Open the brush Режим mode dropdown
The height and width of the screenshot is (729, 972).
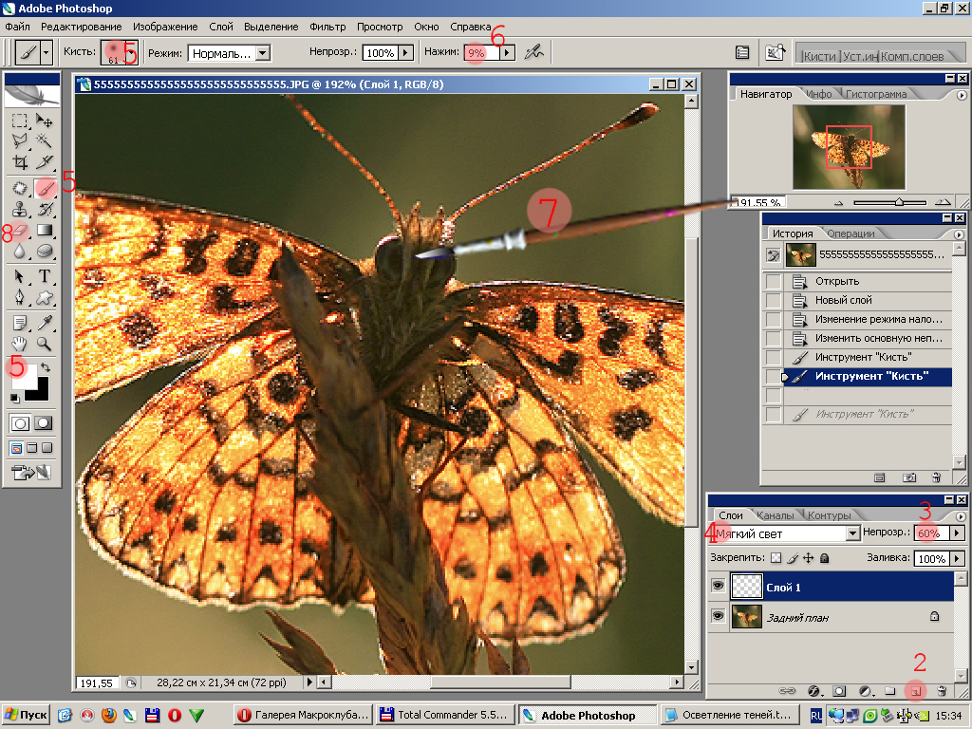coord(263,54)
